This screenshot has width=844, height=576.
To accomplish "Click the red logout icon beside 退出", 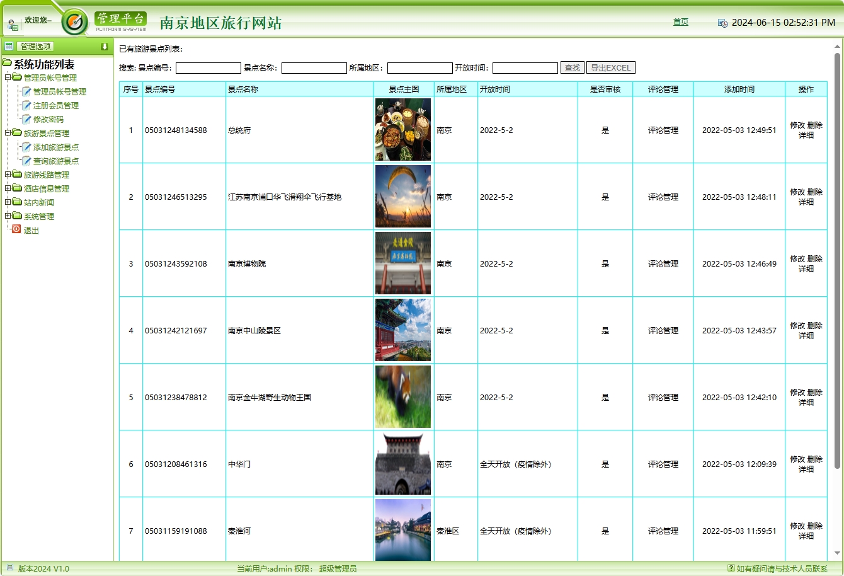I will (x=15, y=230).
